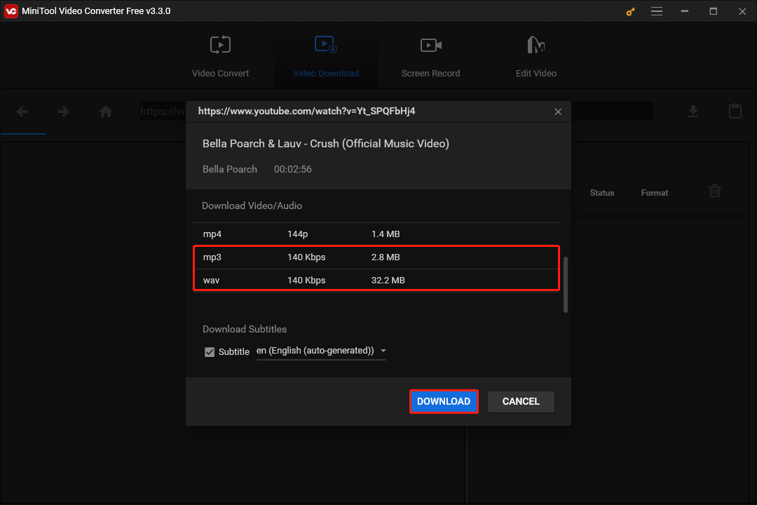Minimize the MiniTool window

point(685,11)
